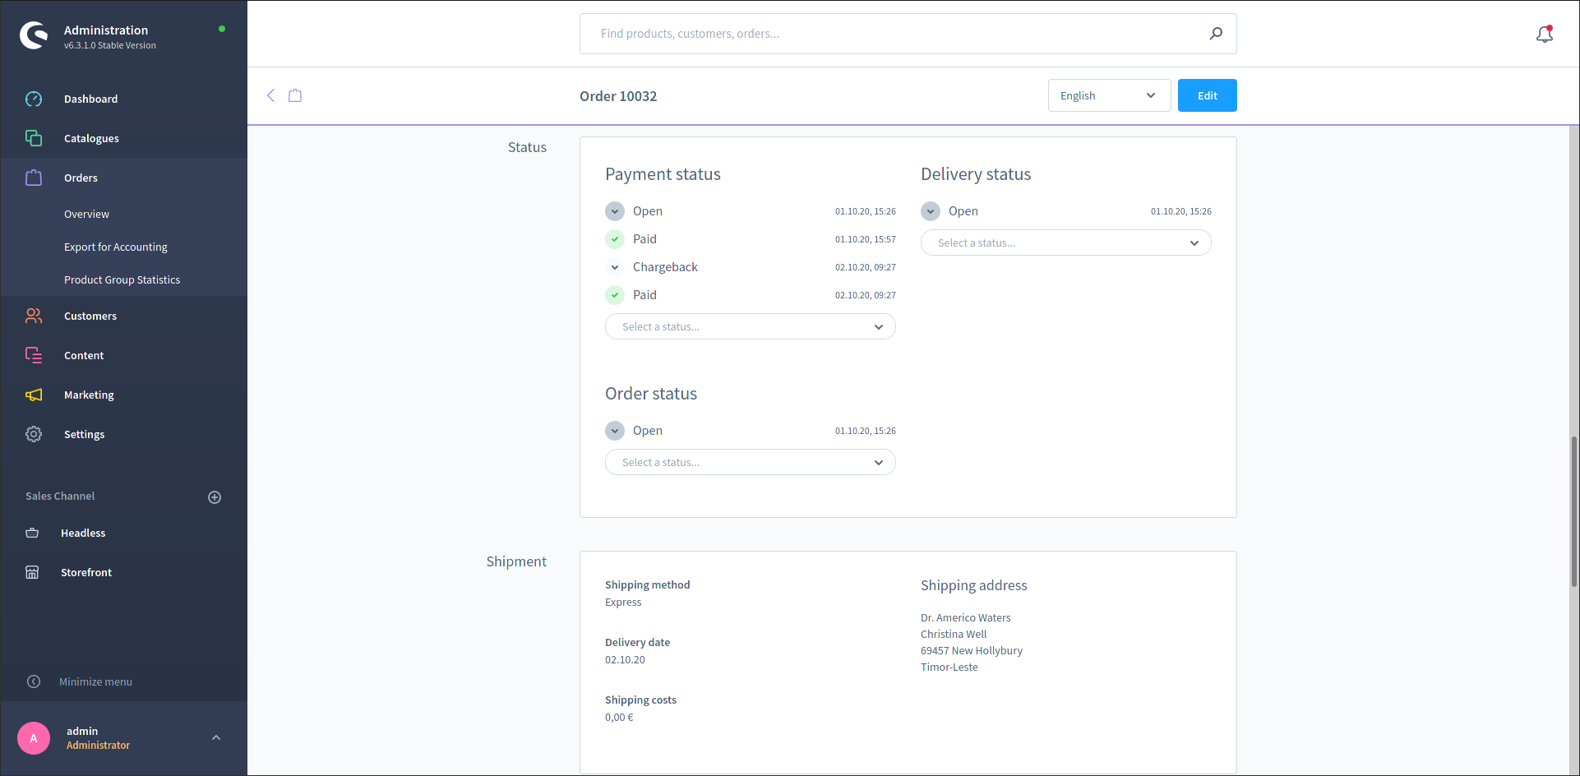Click Minimize menu label
The image size is (1580, 776).
[x=95, y=681]
